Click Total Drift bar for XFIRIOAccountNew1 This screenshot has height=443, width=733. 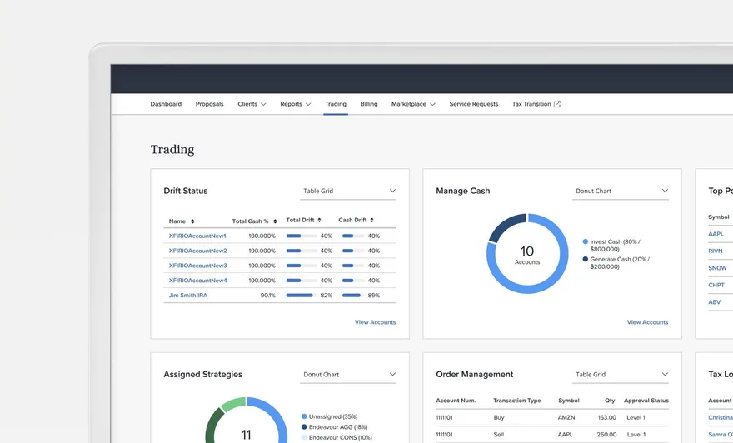point(301,236)
